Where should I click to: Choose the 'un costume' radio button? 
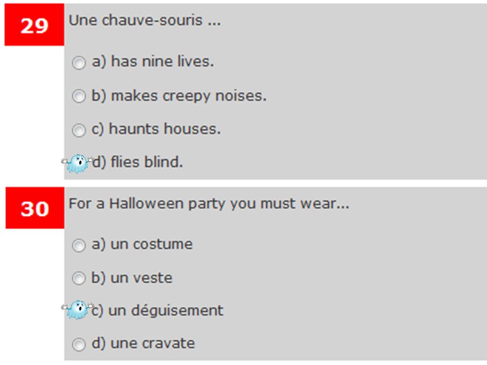pyautogui.click(x=79, y=245)
